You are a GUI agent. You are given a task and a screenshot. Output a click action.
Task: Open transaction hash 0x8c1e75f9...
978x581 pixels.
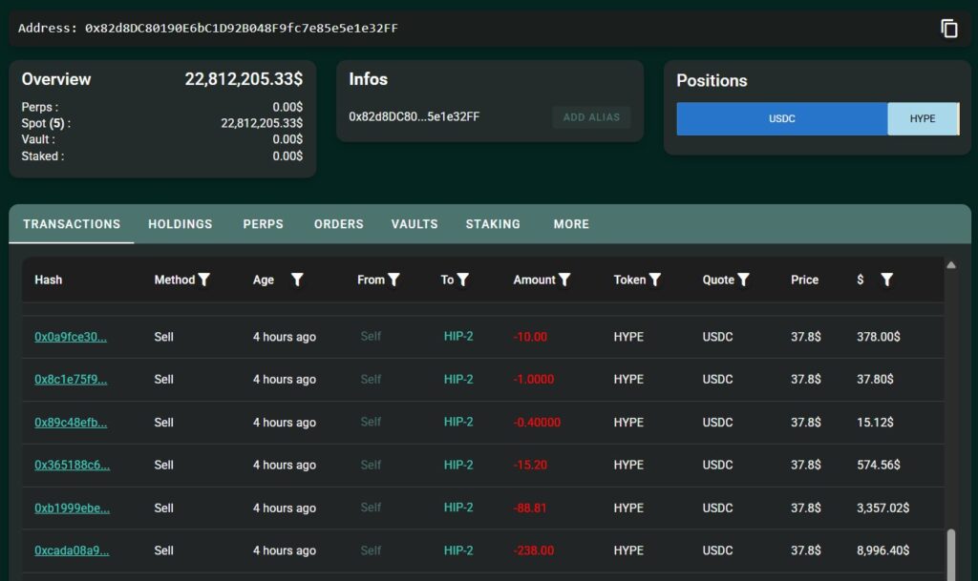71,380
